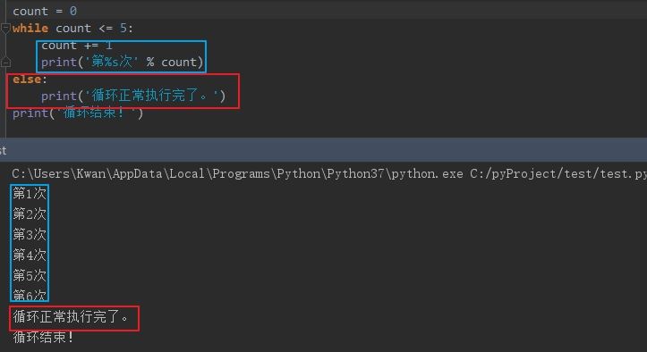Click the '循环正常执行完了。' console output

click(71, 316)
